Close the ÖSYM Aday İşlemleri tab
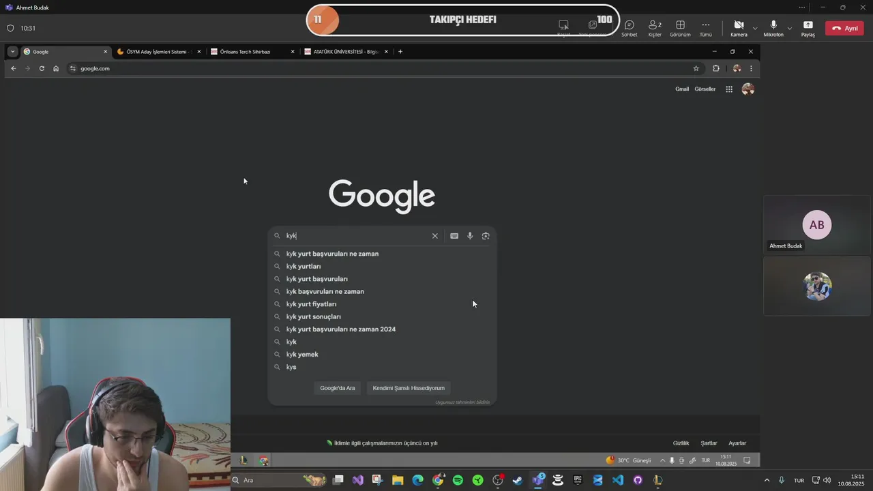Viewport: 873px width, 491px height. pyautogui.click(x=199, y=52)
